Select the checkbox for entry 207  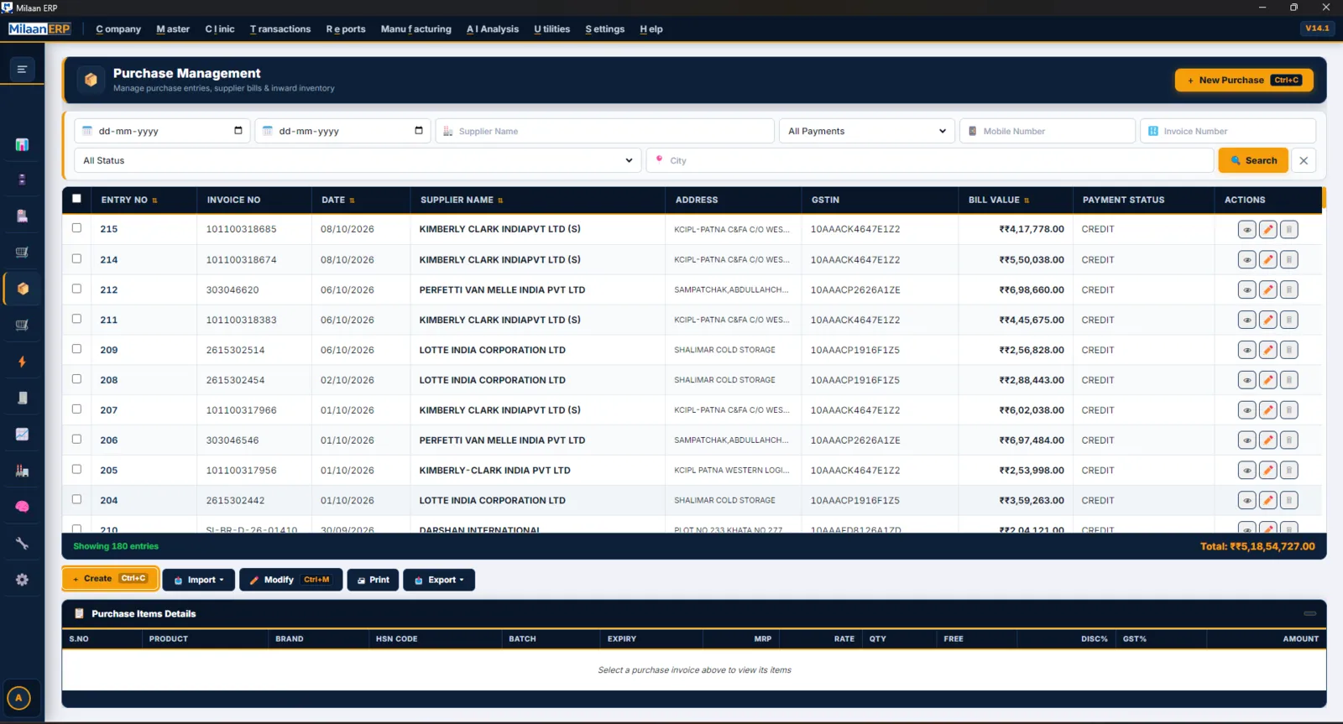(x=77, y=409)
